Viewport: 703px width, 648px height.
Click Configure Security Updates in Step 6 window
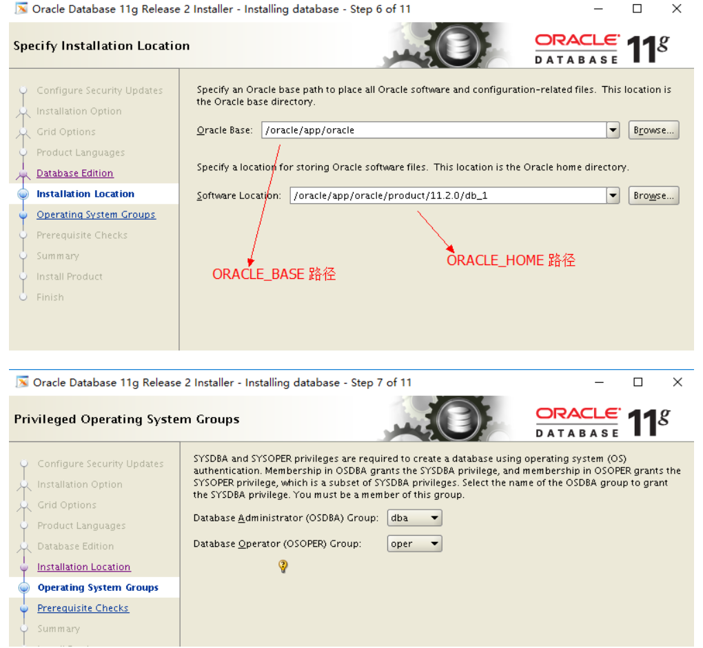tap(99, 90)
